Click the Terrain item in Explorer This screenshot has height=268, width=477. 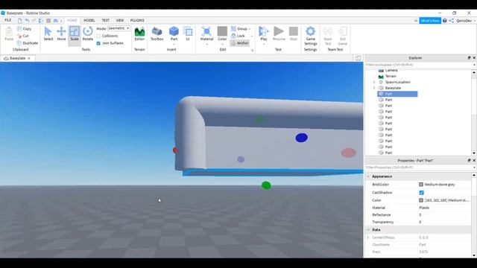(x=391, y=76)
